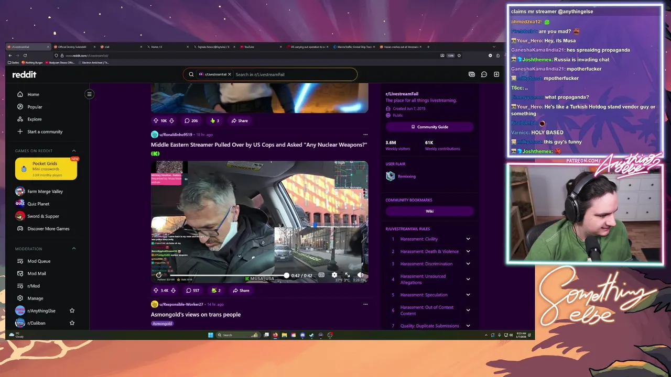This screenshot has width=671, height=377.
Task: Open the Asmongold post flair tag
Action: coord(162,324)
